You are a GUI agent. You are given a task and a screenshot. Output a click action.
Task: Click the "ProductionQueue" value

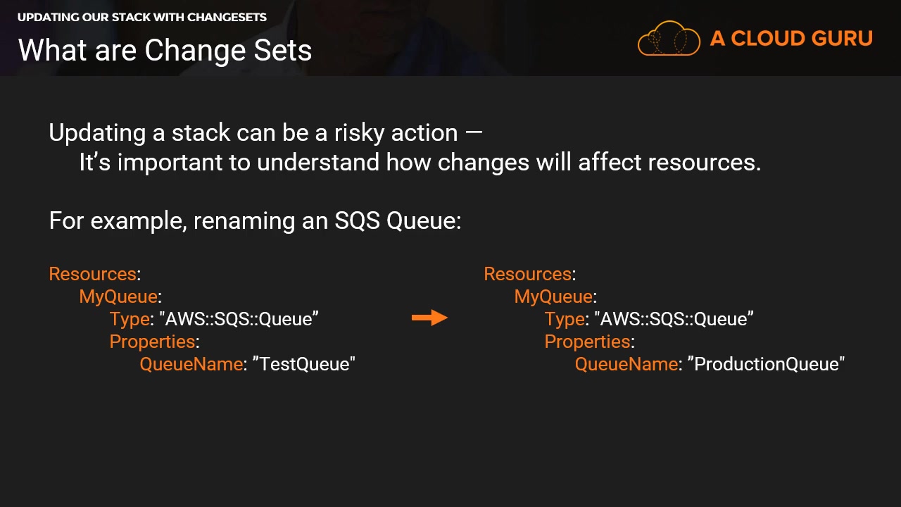[767, 364]
